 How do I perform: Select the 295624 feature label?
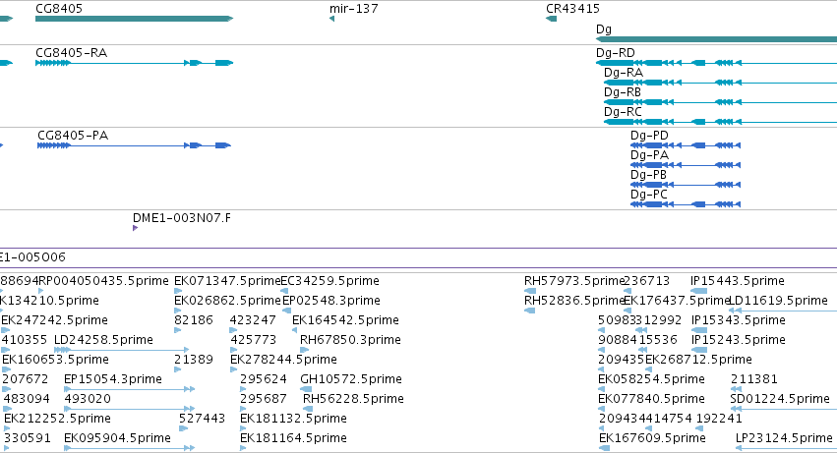point(264,380)
